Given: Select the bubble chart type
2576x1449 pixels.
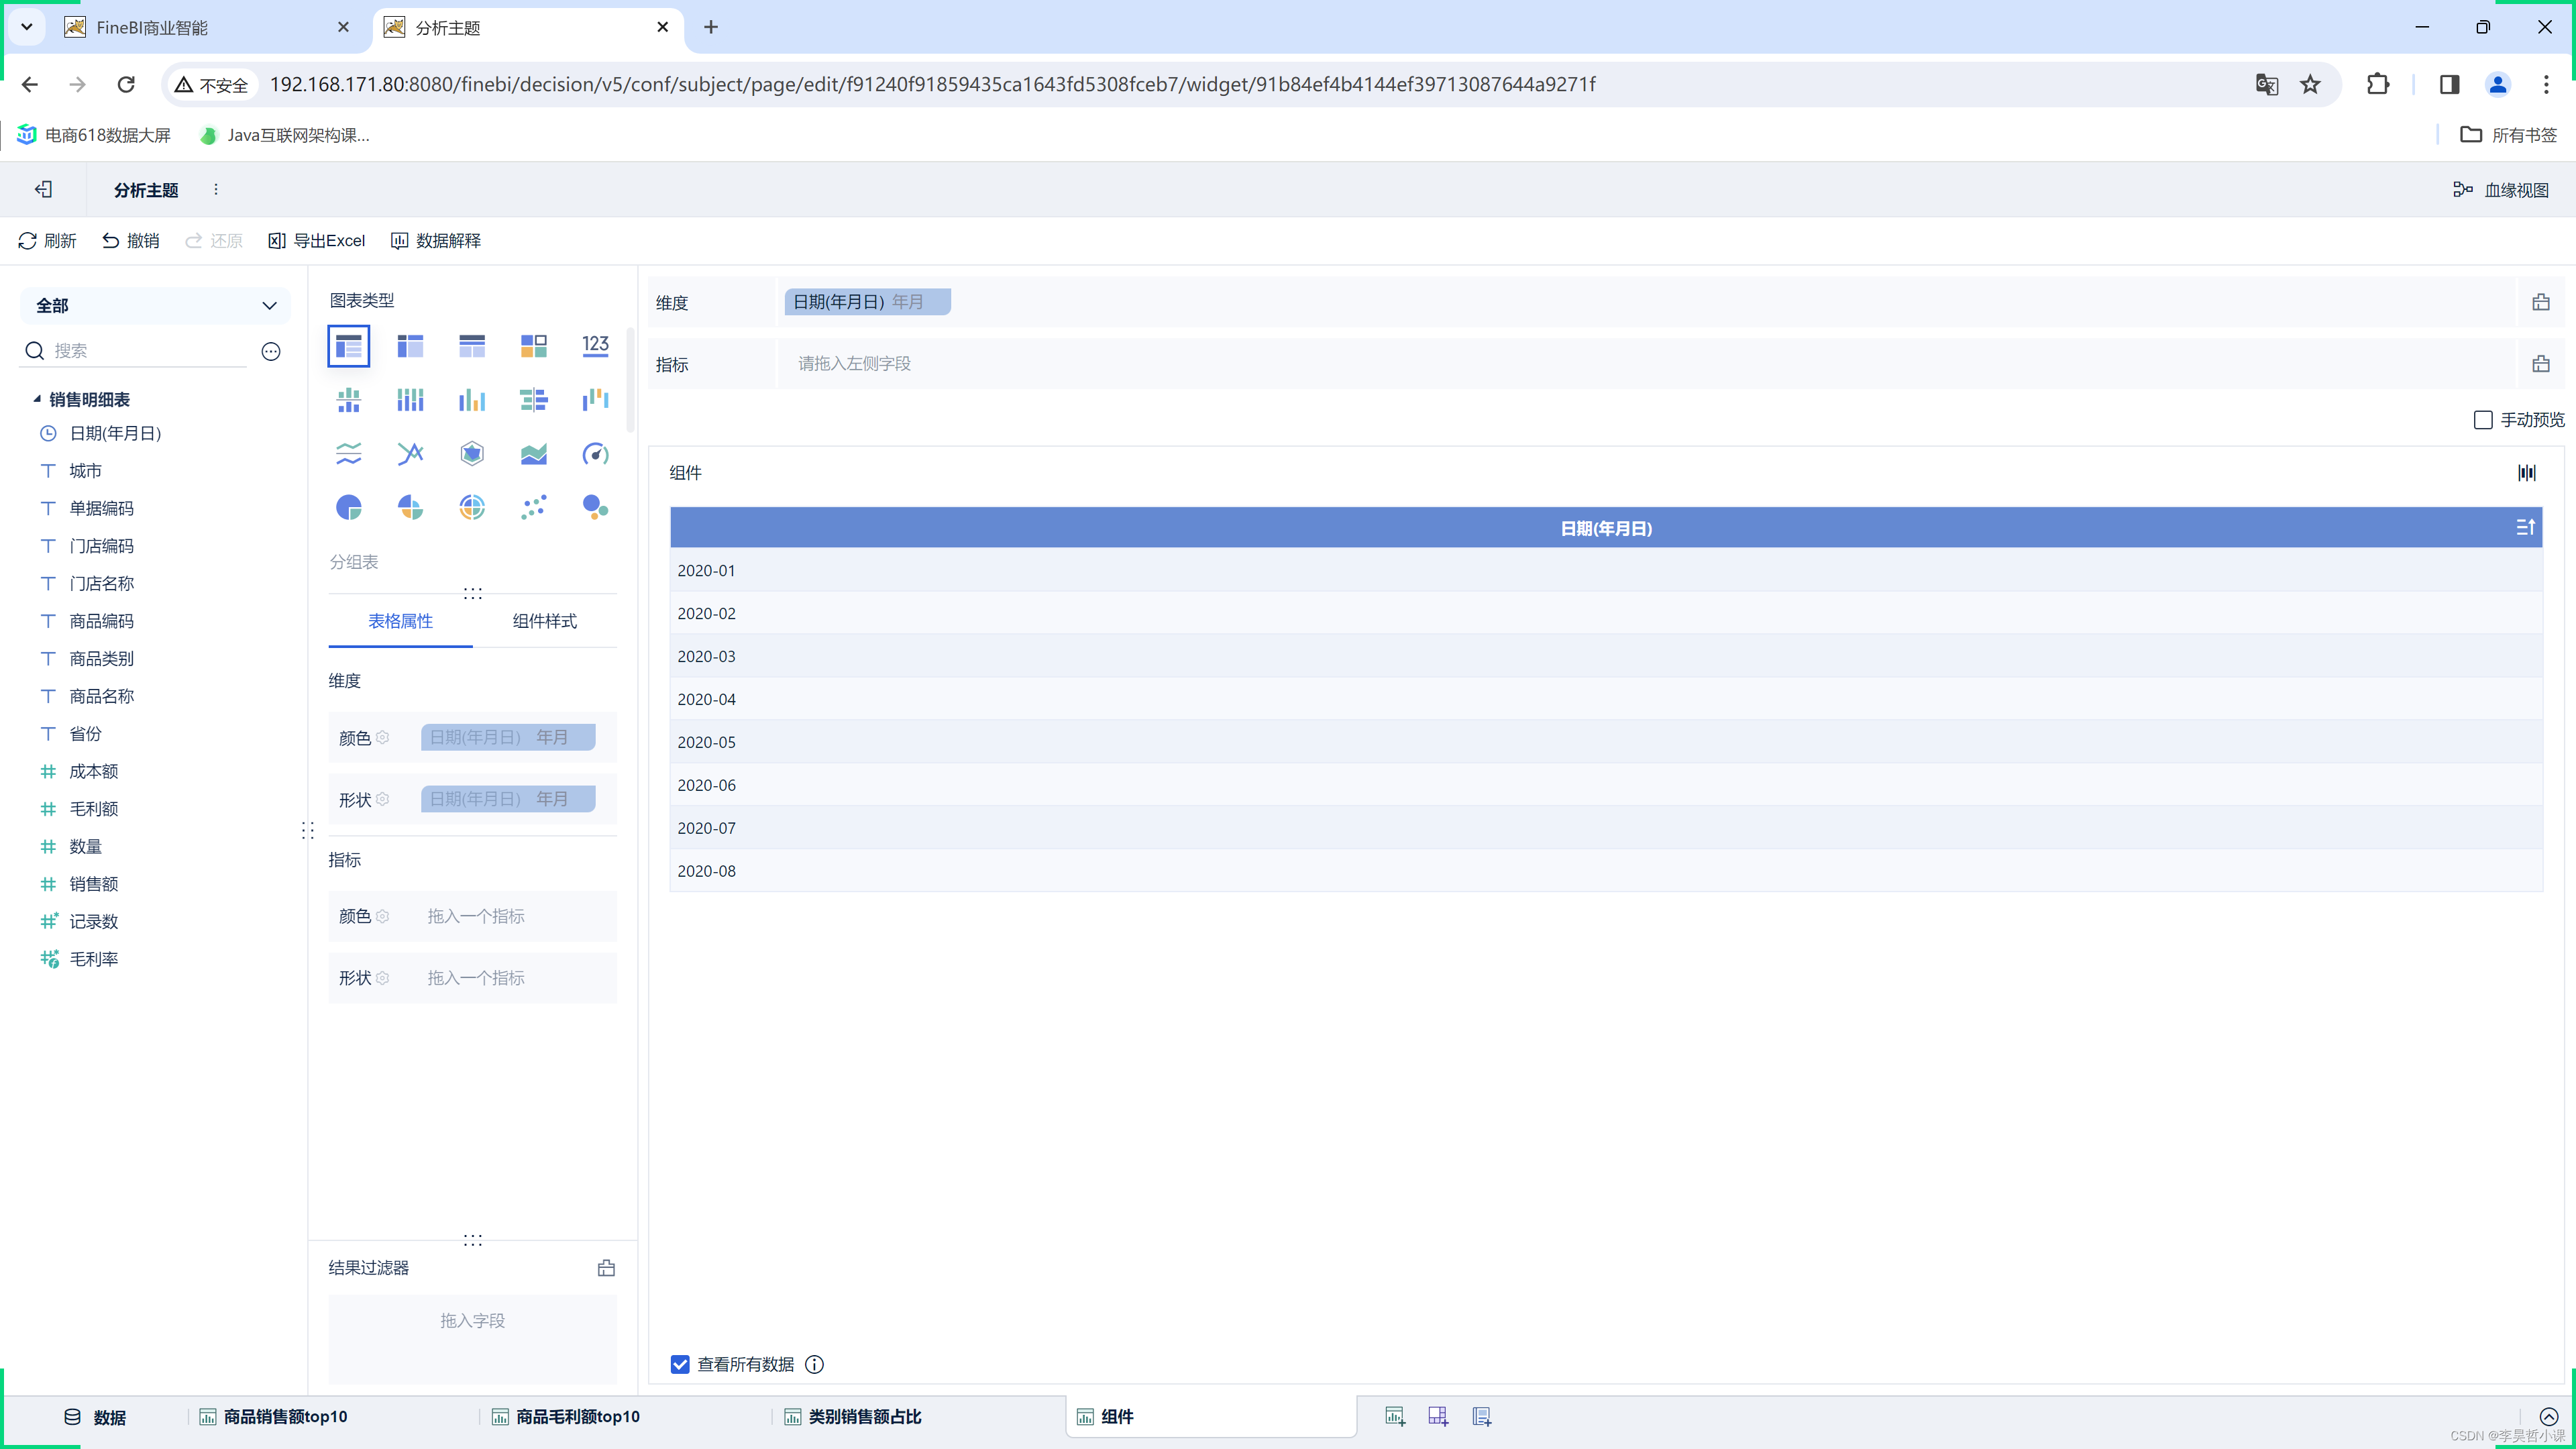Looking at the screenshot, I should point(595,508).
